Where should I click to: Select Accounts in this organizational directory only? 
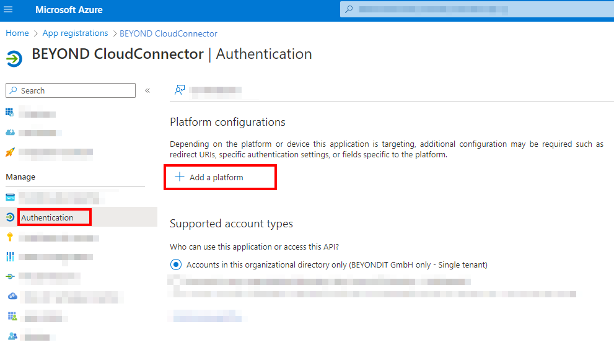click(x=176, y=264)
